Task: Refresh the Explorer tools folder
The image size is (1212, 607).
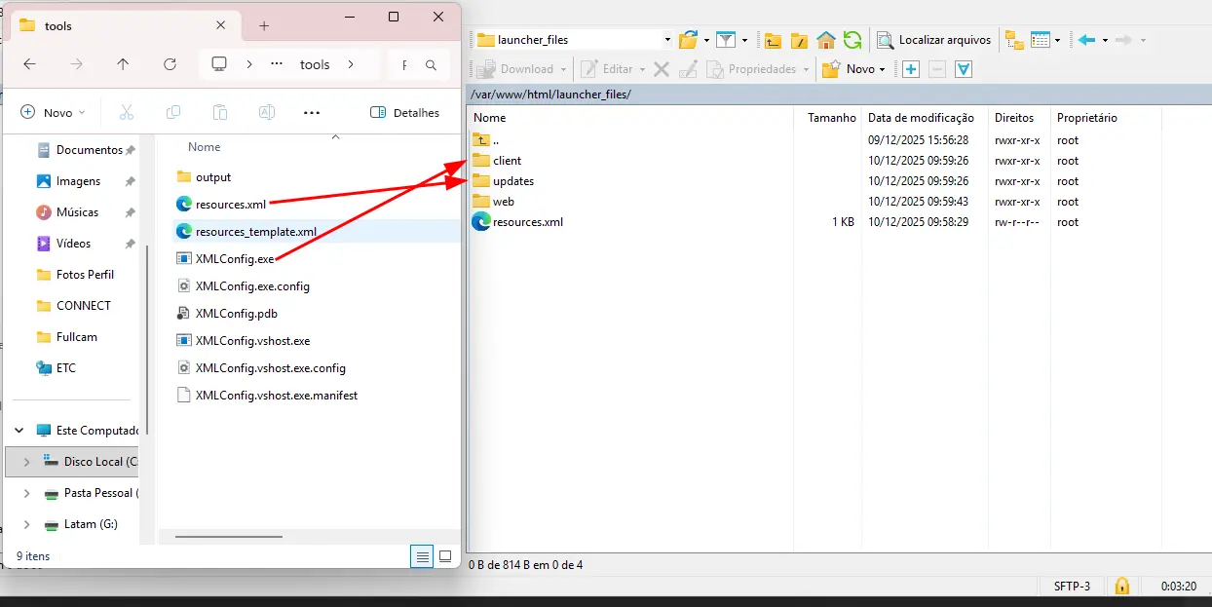Action: [170, 64]
